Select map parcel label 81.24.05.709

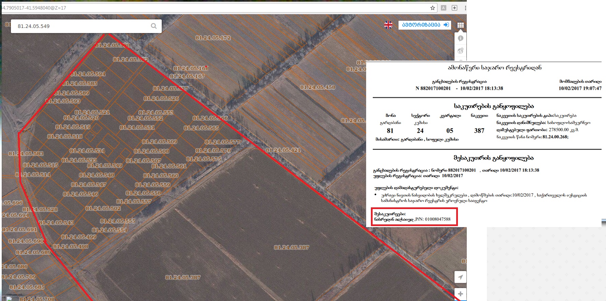pos(19,277)
